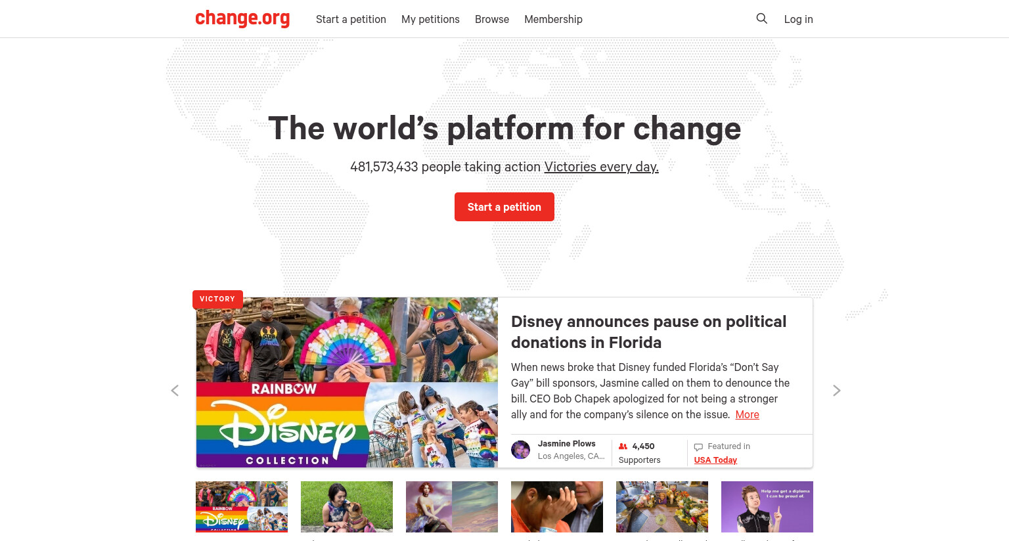The height and width of the screenshot is (541, 1009).
Task: Advance to next featured petition arrow
Action: [x=836, y=391]
